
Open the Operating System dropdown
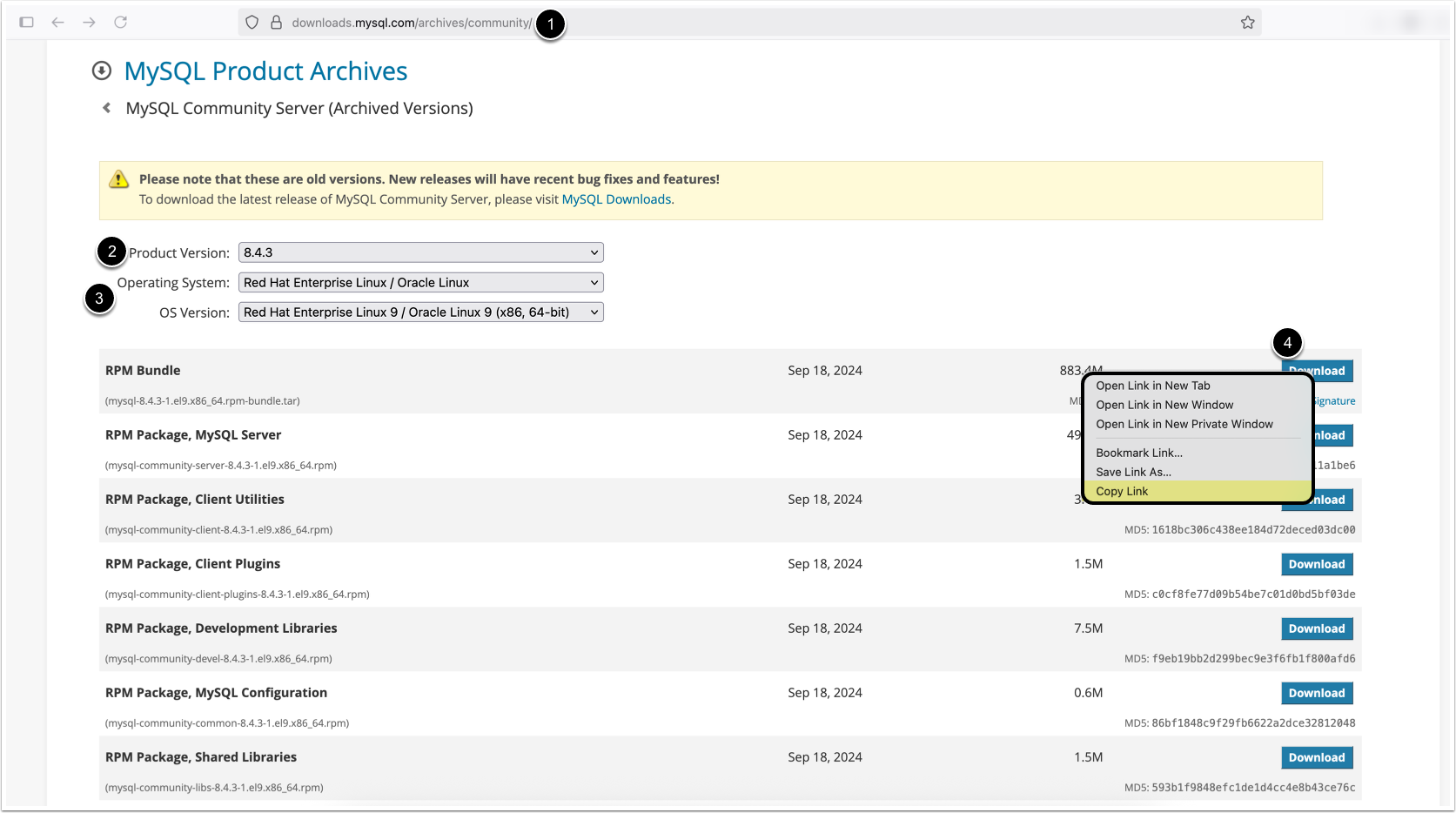420,283
